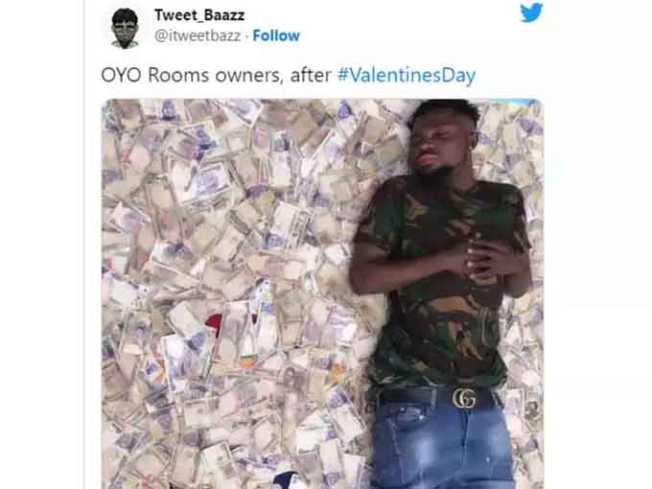Click the dark blue object at the photo's bottom
The height and width of the screenshot is (489, 652).
[291, 481]
